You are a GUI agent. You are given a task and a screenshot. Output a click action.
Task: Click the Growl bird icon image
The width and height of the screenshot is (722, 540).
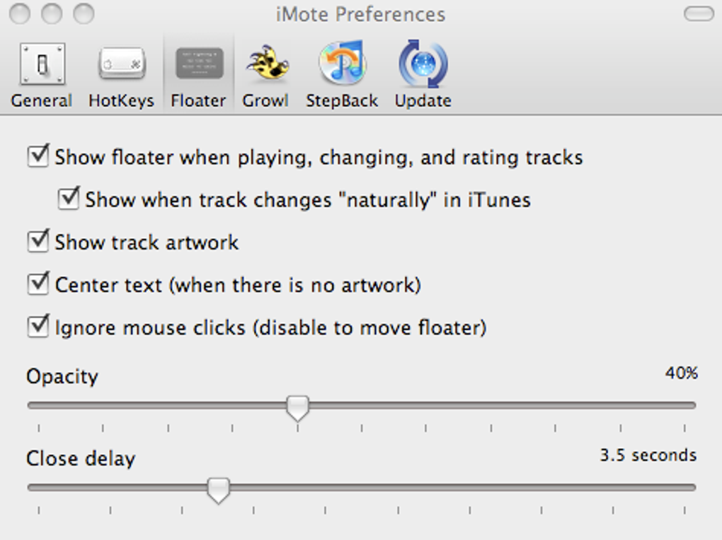265,64
